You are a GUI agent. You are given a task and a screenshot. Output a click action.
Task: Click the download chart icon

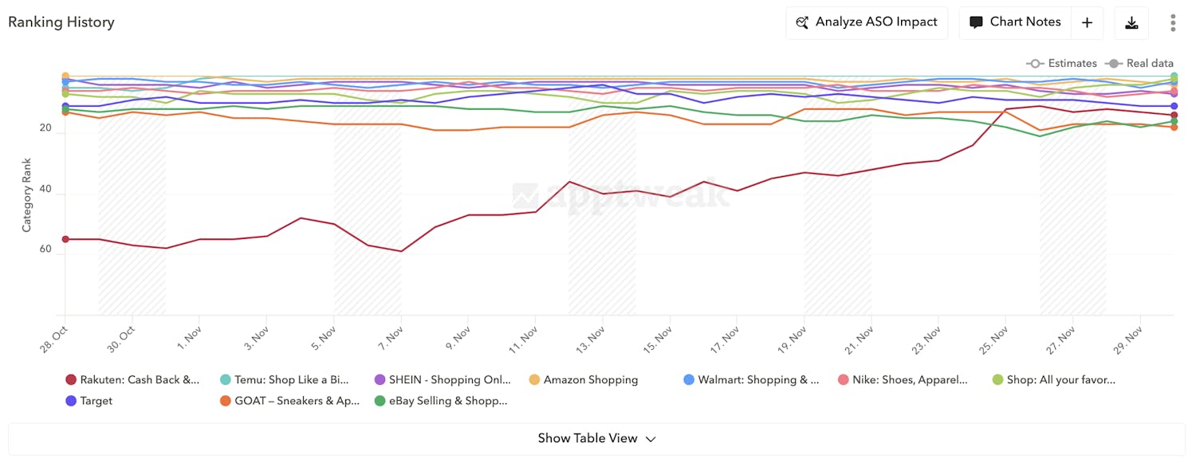(x=1131, y=22)
